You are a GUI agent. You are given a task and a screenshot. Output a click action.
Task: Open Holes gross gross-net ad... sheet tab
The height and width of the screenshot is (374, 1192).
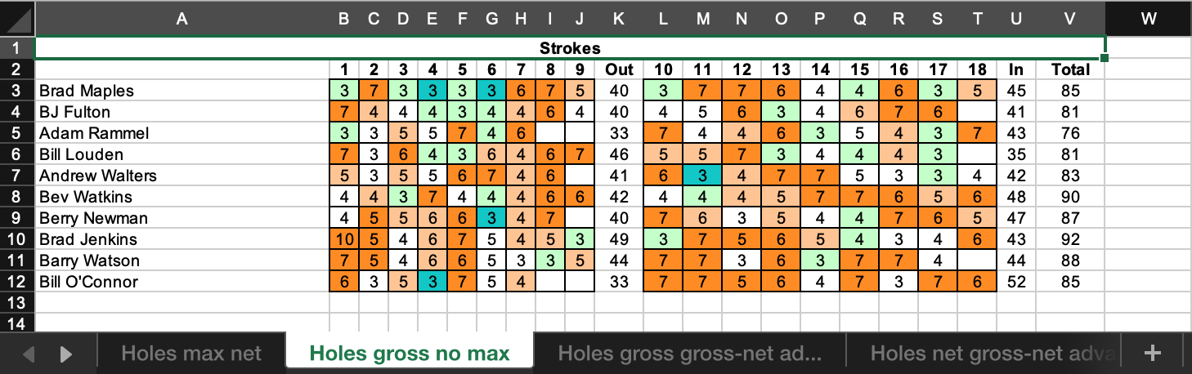pos(689,354)
